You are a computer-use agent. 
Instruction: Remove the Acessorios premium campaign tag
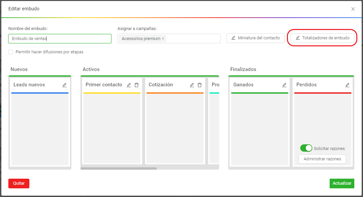(x=163, y=38)
